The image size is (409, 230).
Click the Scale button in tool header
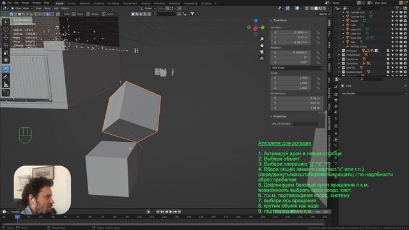pos(107,14)
